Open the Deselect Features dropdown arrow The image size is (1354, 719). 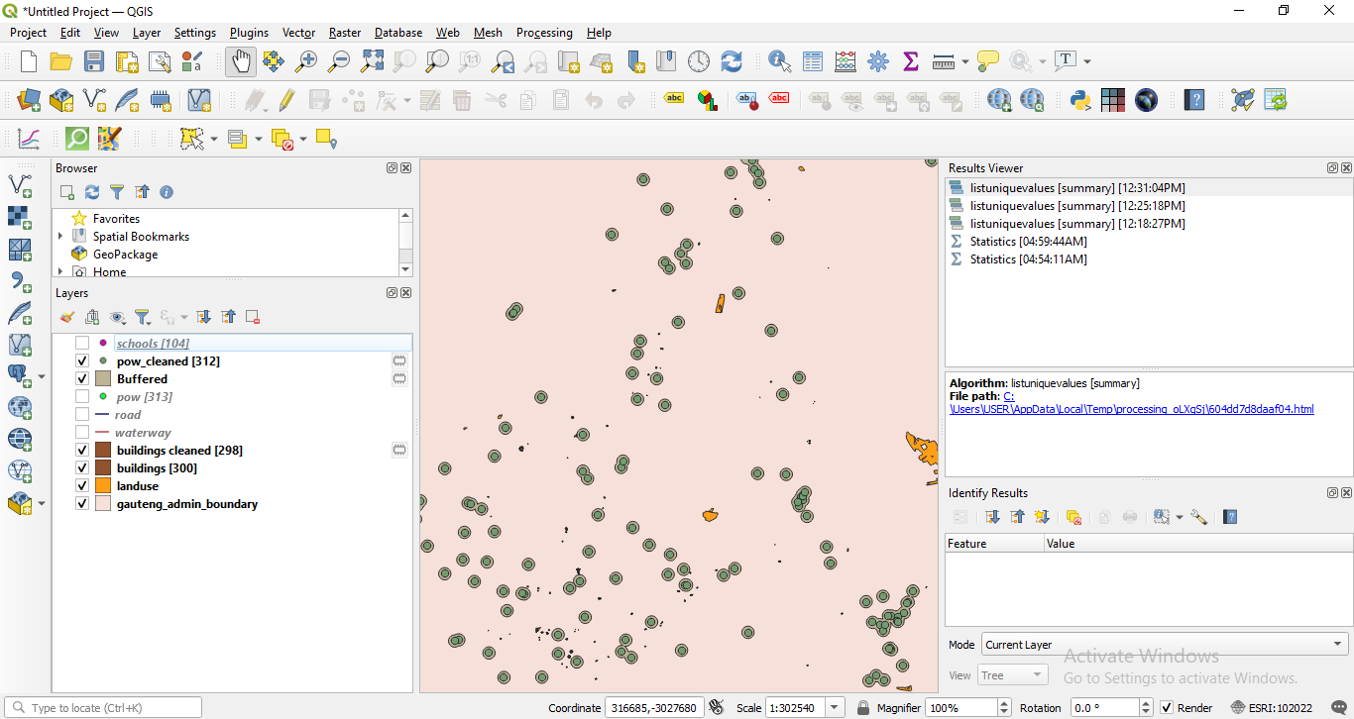point(303,139)
